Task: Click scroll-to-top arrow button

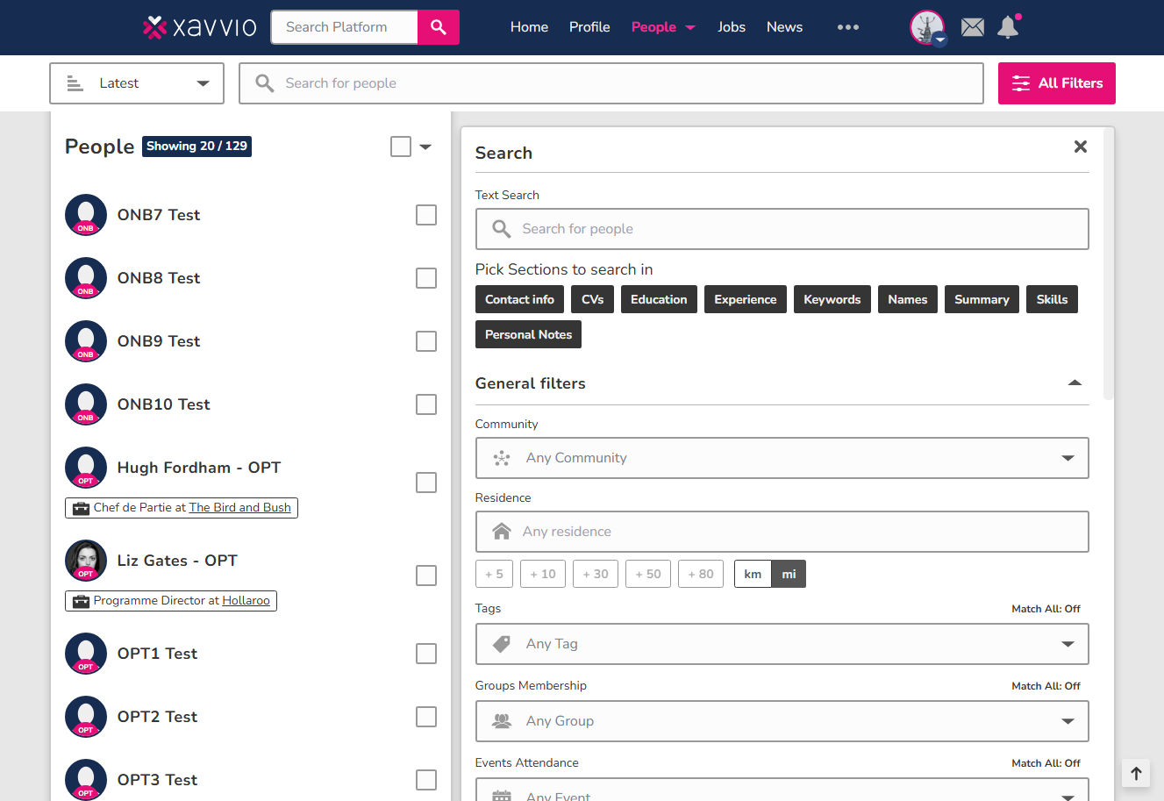Action: point(1136,773)
